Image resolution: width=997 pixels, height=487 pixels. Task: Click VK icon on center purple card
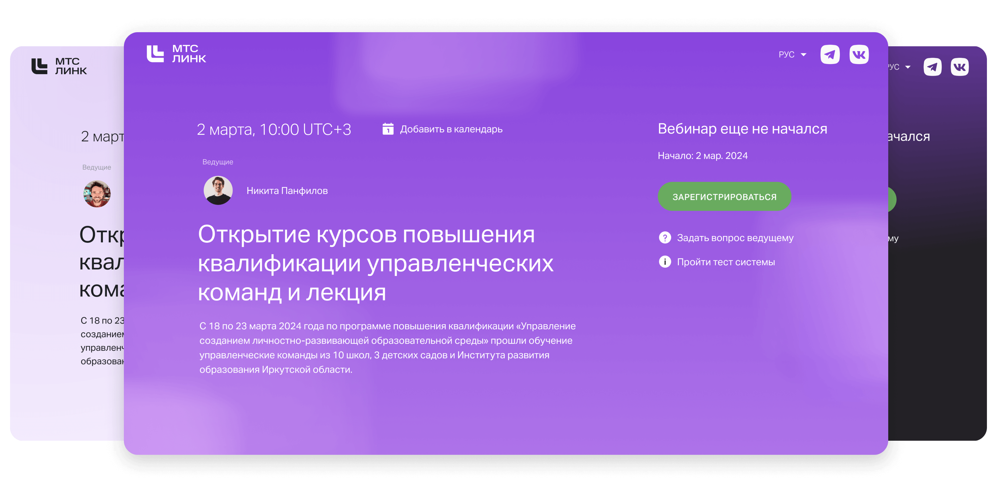859,55
